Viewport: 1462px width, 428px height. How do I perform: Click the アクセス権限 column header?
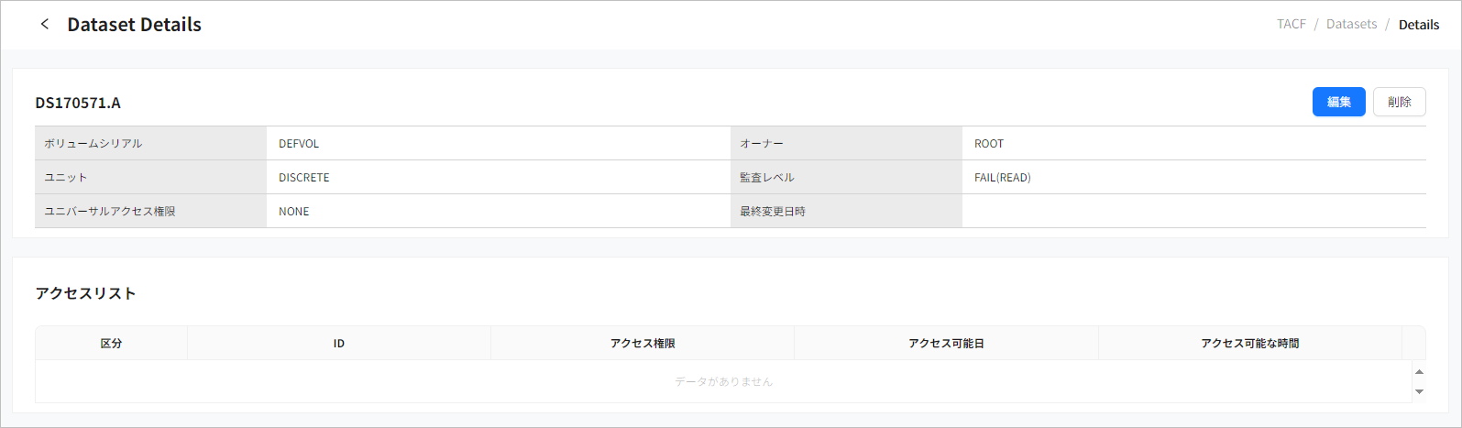click(x=643, y=344)
